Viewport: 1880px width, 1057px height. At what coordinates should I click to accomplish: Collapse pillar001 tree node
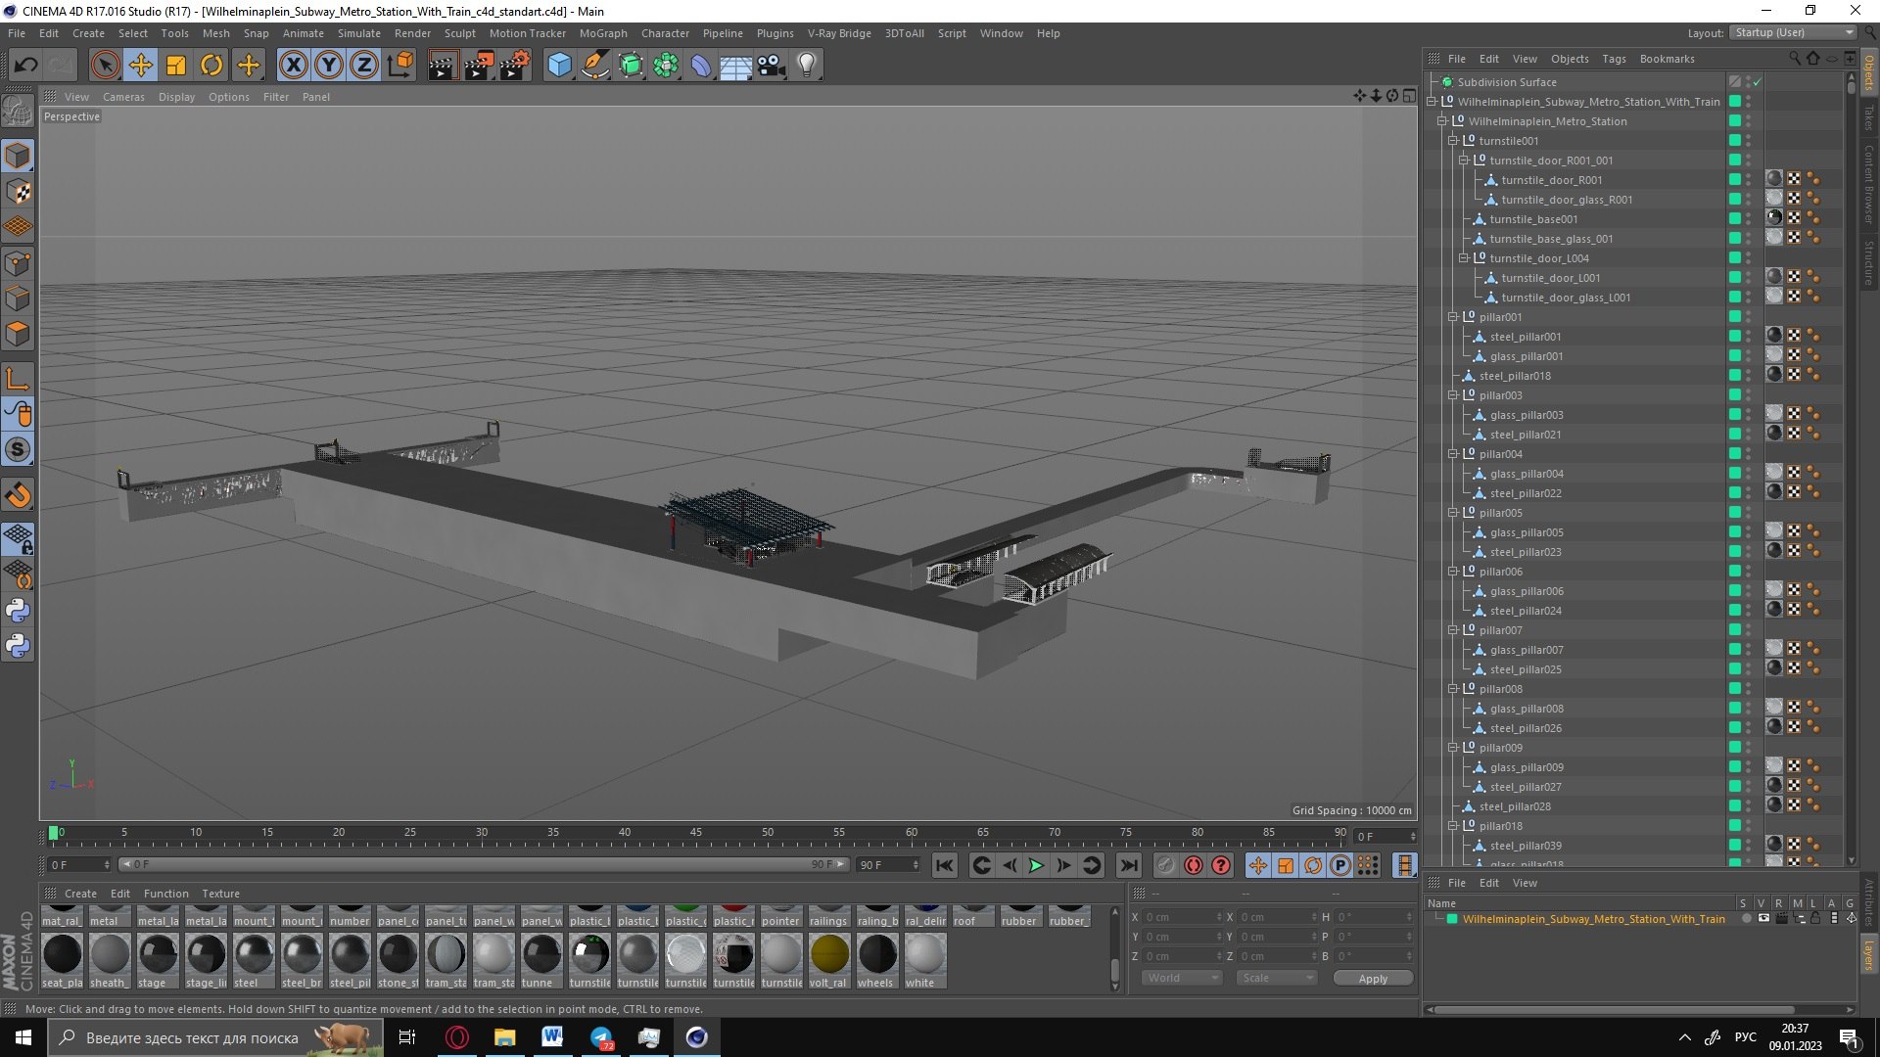click(1453, 317)
